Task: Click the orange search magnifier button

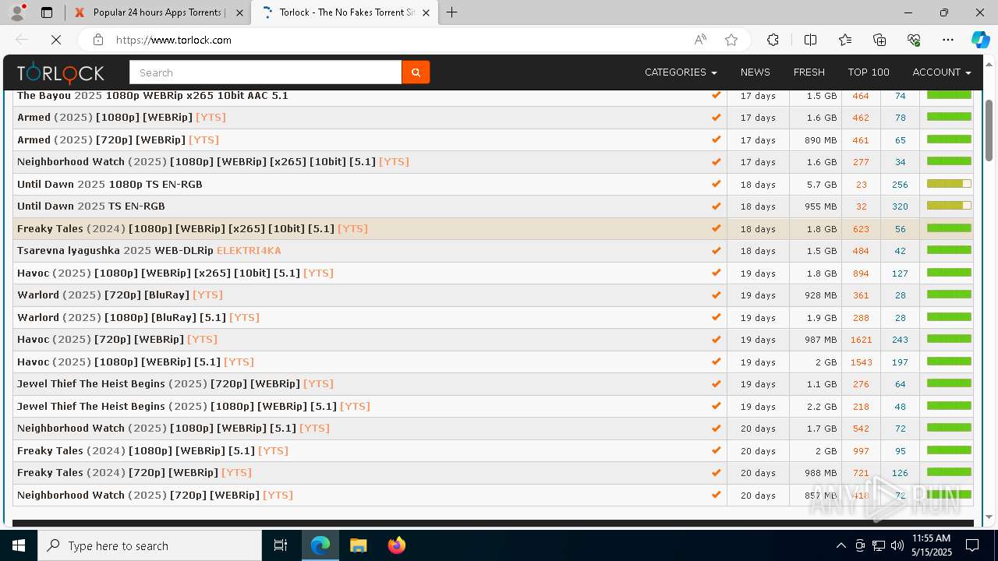Action: click(x=416, y=72)
